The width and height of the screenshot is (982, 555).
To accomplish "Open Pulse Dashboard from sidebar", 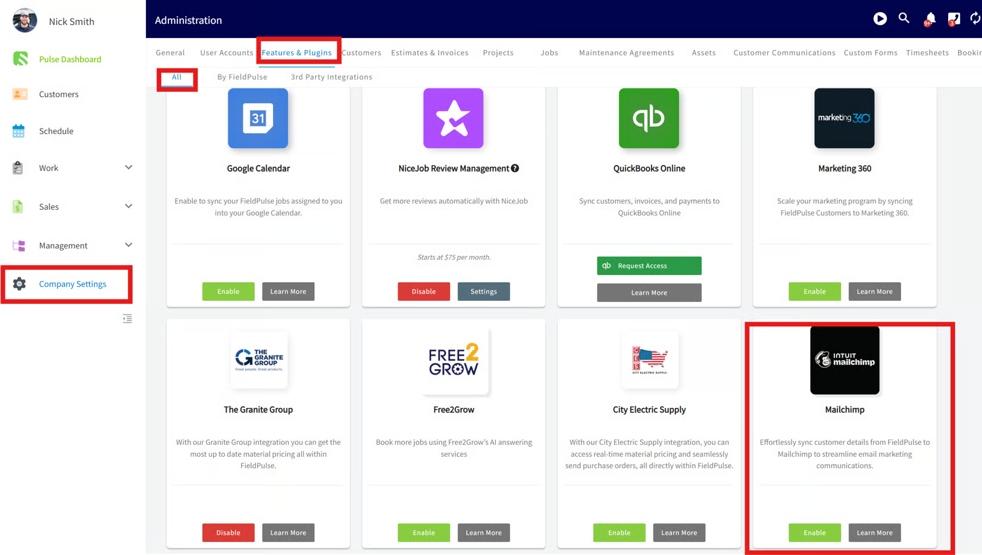I will tap(70, 59).
